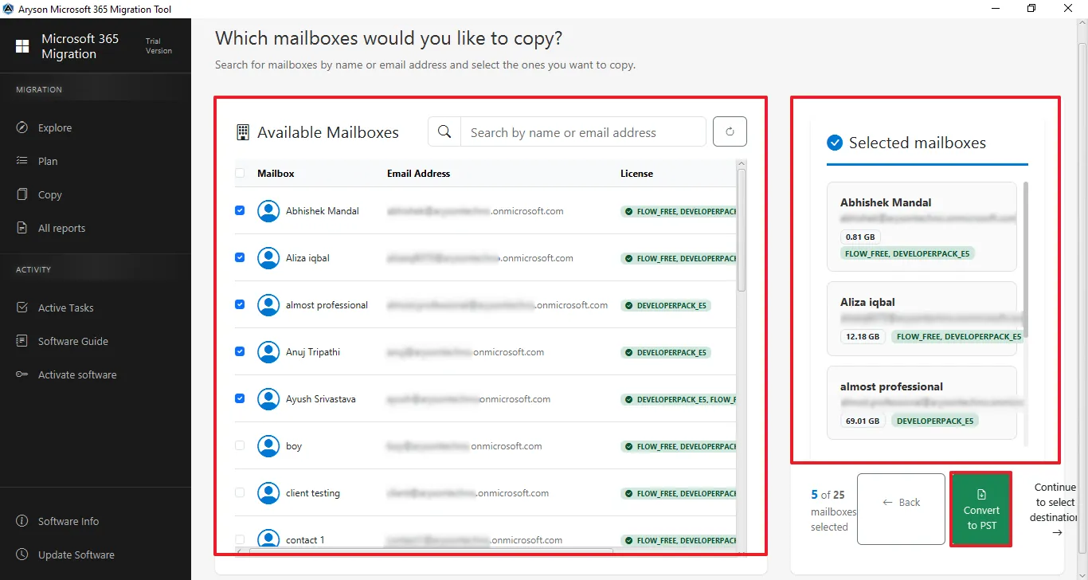Open All reports in the sidebar
Viewport: 1088px width, 580px height.
pyautogui.click(x=61, y=228)
